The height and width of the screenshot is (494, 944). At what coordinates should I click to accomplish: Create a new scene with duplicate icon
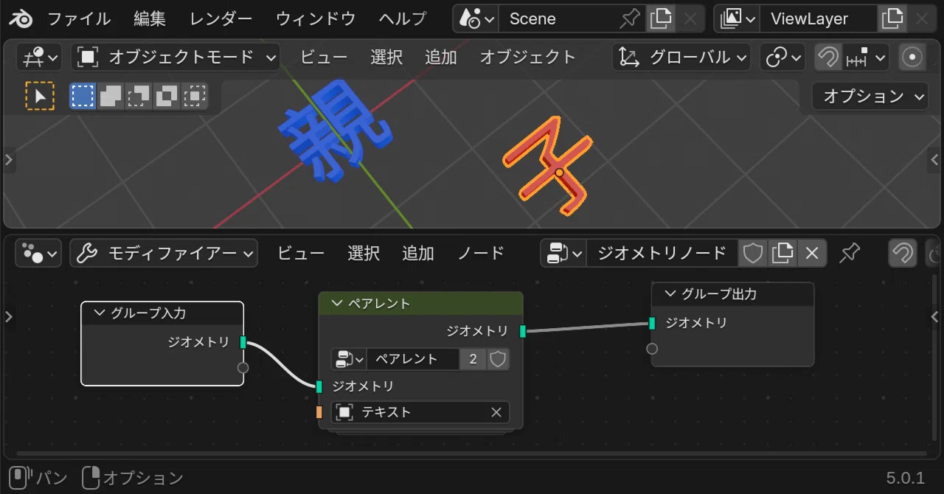(x=660, y=18)
